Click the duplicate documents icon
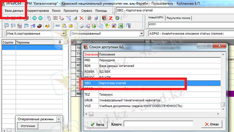The height and width of the screenshot is (132, 234). [96, 18]
